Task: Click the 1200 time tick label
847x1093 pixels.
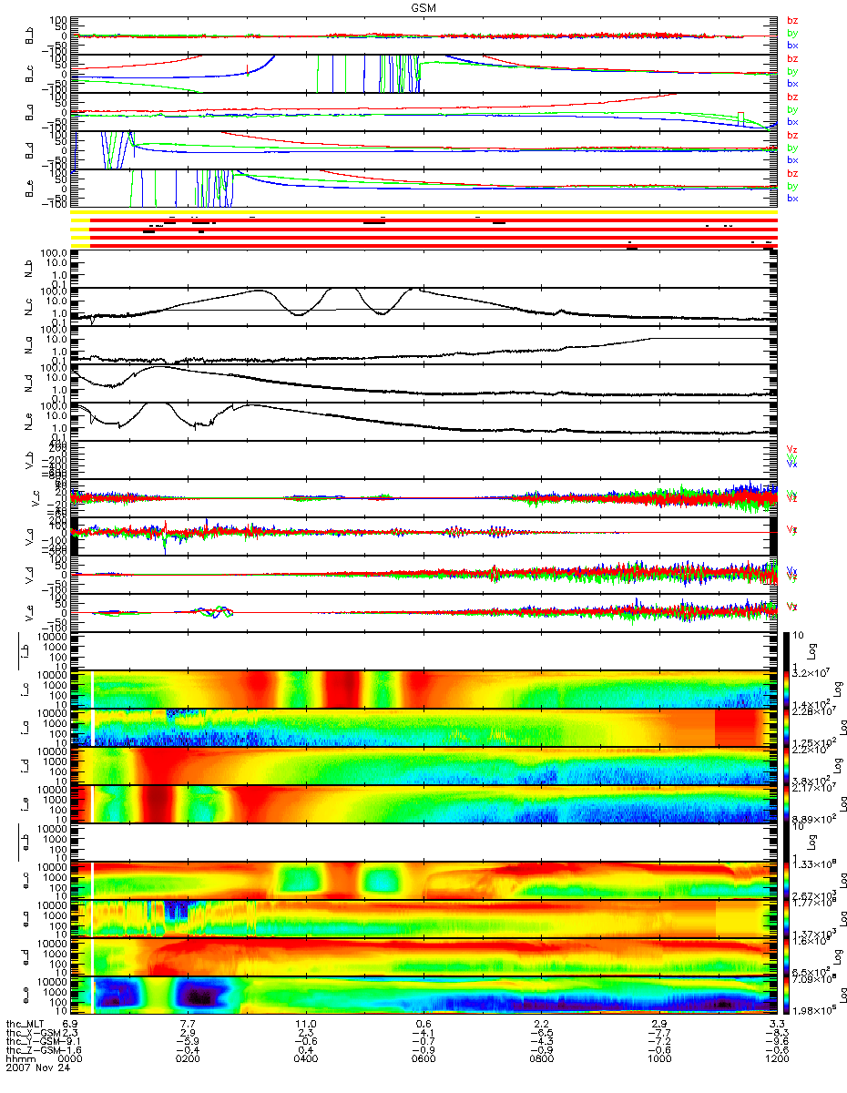Action: tap(775, 1061)
